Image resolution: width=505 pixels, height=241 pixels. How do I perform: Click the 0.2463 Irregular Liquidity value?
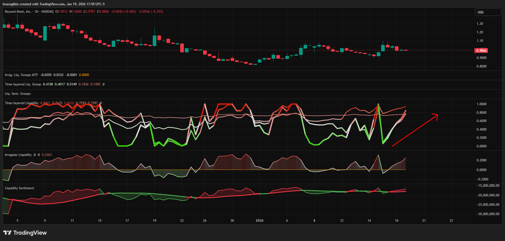(x=47, y=155)
